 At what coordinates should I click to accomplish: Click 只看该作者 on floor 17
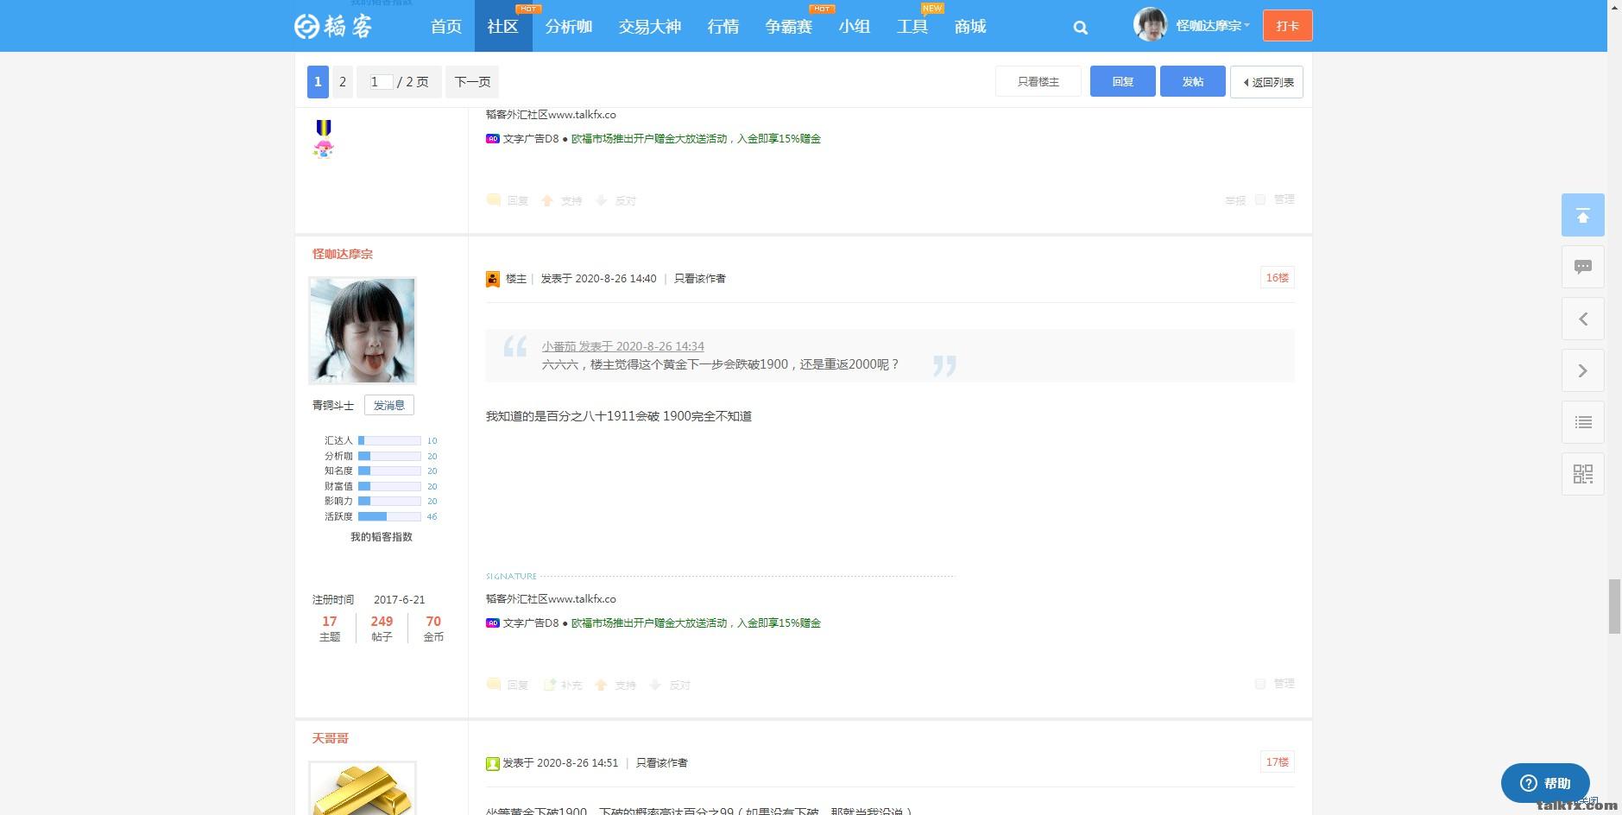pos(662,763)
